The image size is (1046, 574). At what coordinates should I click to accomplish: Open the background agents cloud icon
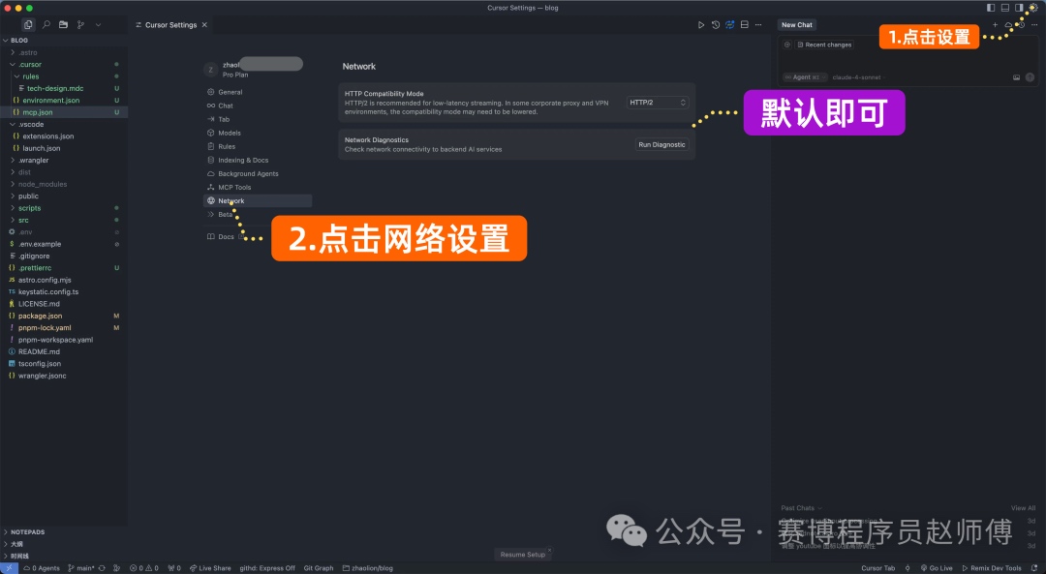coord(1008,24)
